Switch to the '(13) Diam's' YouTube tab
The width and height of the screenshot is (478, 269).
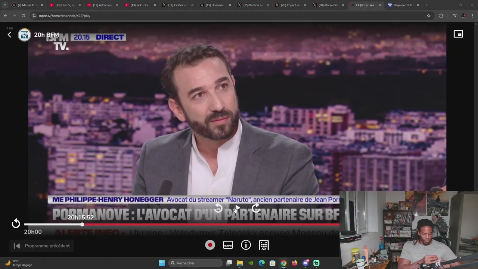coord(65,5)
